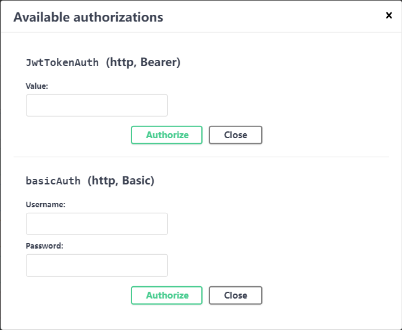Screen dimensions: 402x330
Task: Click the "Password:" field label
Action: point(44,245)
